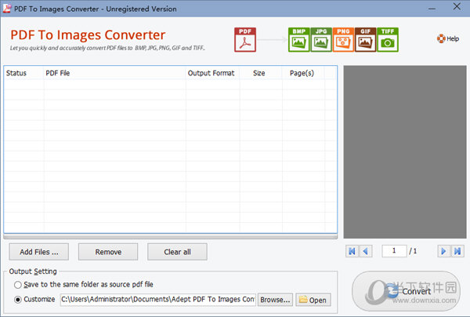Start conversion with Convert button
Screen dimensions: 470x317
[406, 291]
